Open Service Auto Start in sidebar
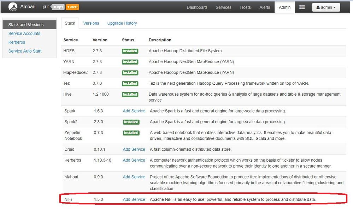Screen dimensions: 353x217 25,51
